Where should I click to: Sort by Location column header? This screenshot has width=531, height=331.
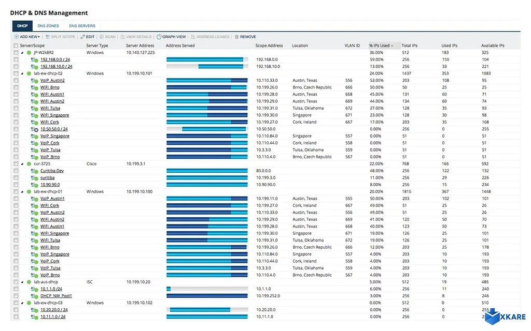pyautogui.click(x=300, y=46)
